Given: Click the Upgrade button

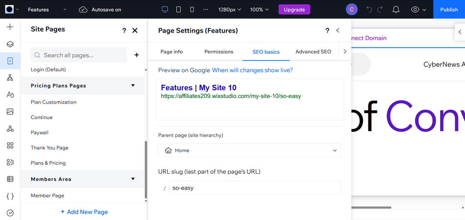Looking at the screenshot, I should pos(294,10).
